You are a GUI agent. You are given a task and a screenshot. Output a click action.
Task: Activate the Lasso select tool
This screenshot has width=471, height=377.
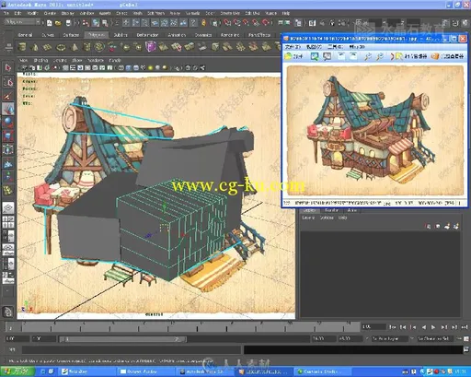8,82
